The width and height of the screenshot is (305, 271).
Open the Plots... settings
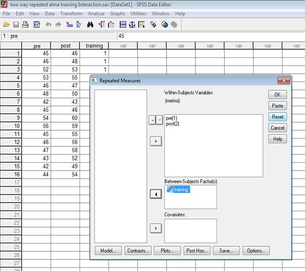[167, 250]
